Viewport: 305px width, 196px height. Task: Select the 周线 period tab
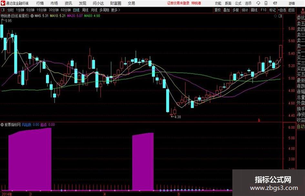(x=85, y=10)
